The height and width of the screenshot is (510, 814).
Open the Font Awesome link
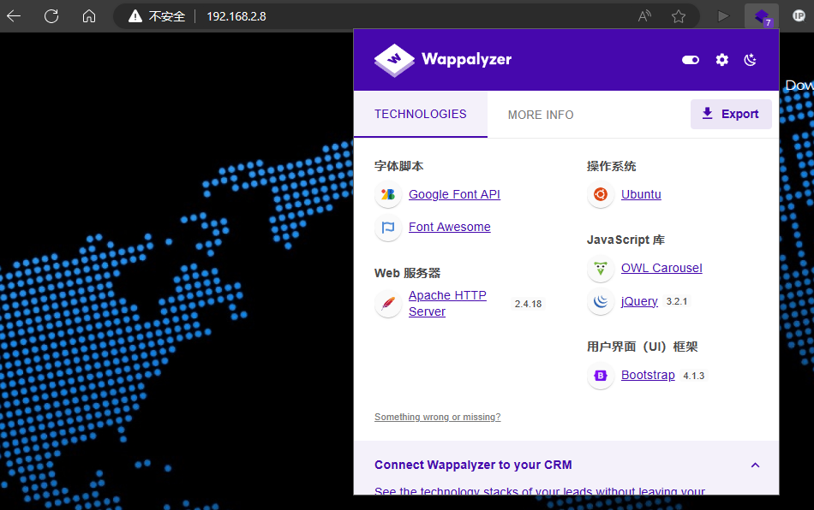(450, 227)
